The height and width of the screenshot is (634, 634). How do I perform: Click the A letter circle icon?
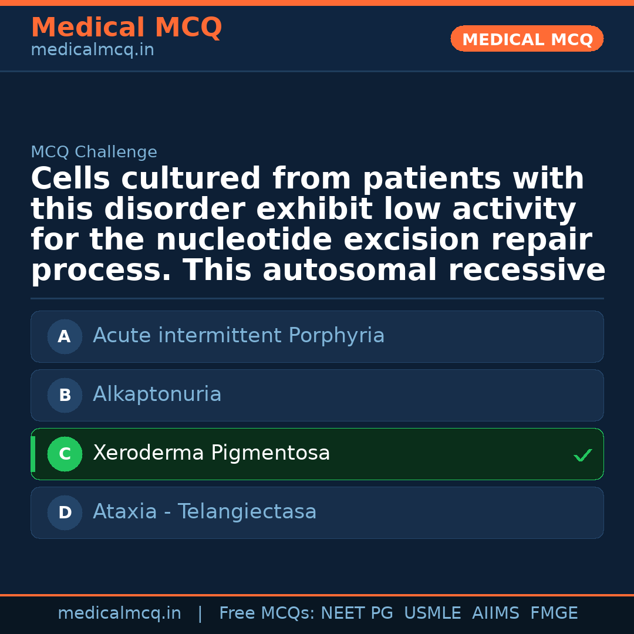pos(65,337)
